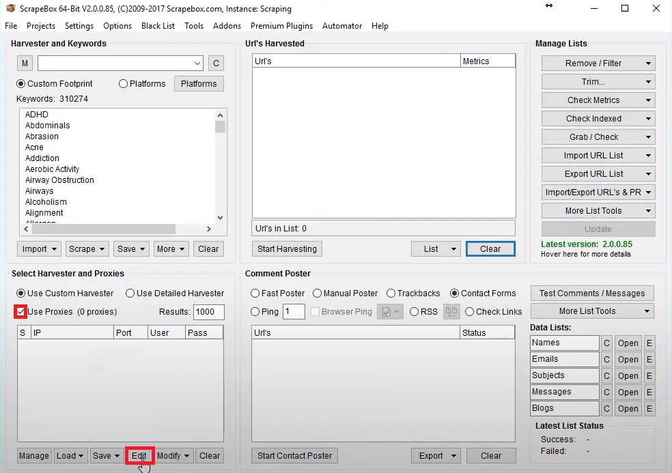Click the C button beside Messages list
Viewport: 672px width, 473px height.
tap(606, 392)
